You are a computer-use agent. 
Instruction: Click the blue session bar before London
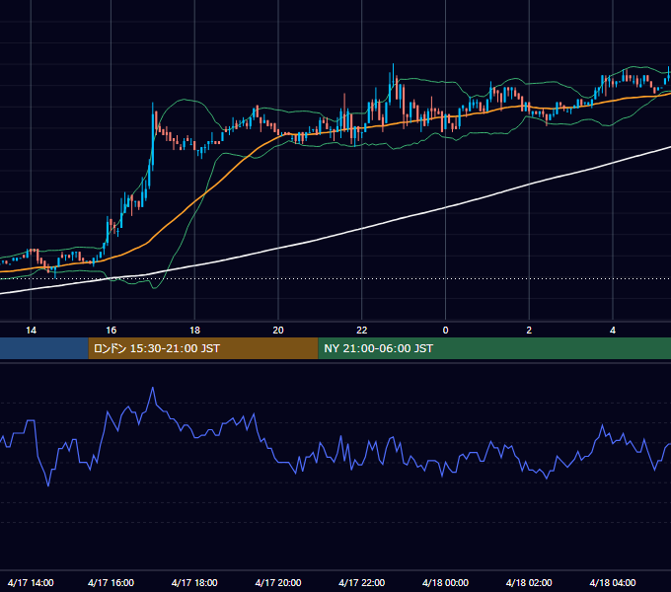tap(44, 348)
